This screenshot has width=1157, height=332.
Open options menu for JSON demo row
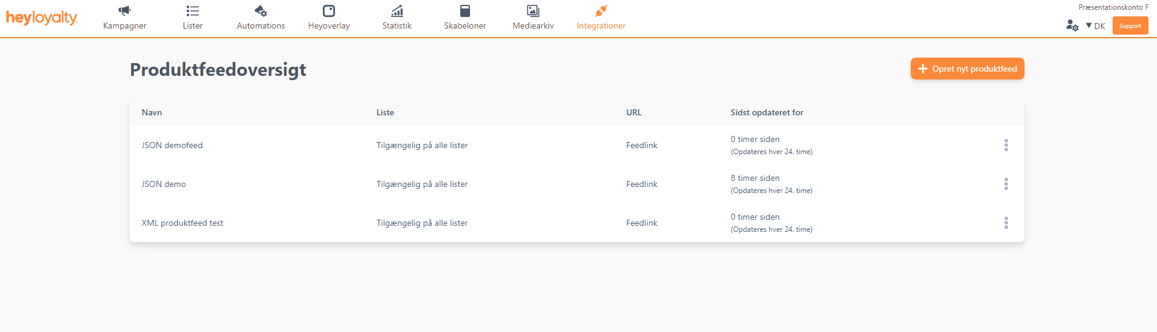1006,184
